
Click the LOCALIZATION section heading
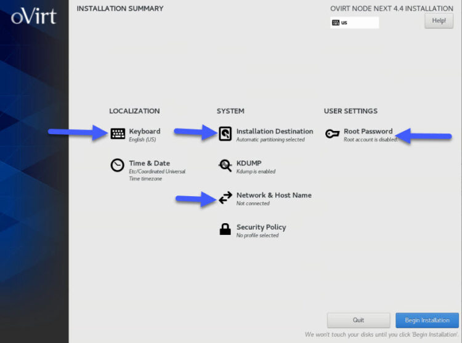pyautogui.click(x=134, y=111)
